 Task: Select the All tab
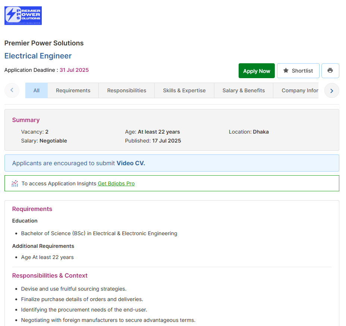coord(37,90)
